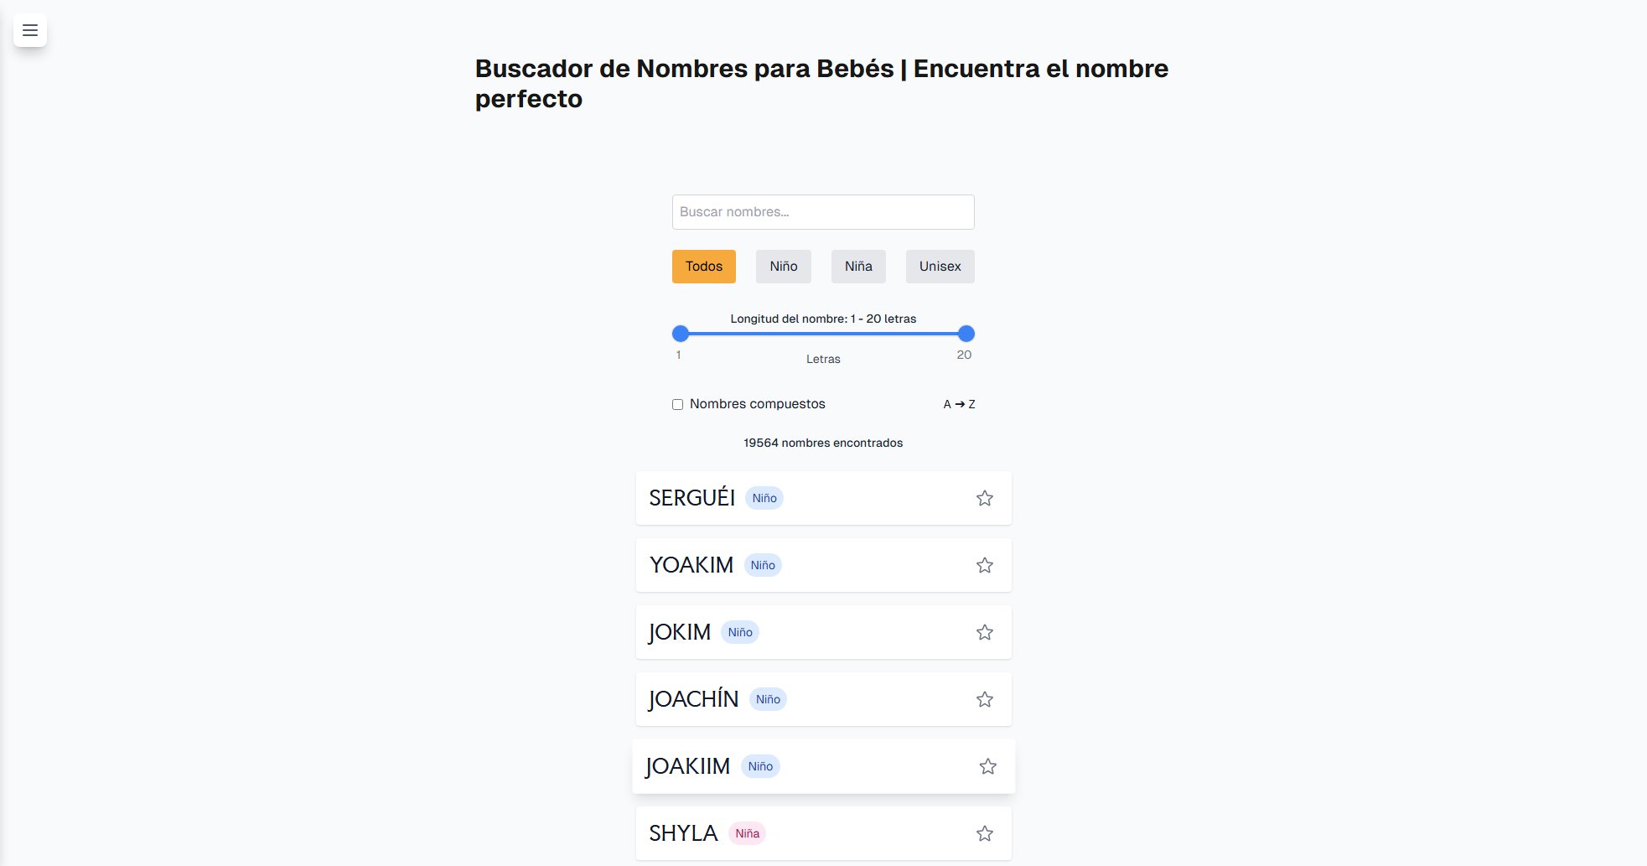Deselect the Todos filter
Screen dimensions: 1647x866
coord(703,266)
